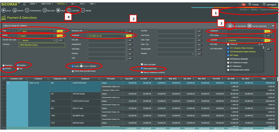Open the PAYROLL menu in top navigation
The width and height of the screenshot is (279, 132).
[x=62, y=4]
